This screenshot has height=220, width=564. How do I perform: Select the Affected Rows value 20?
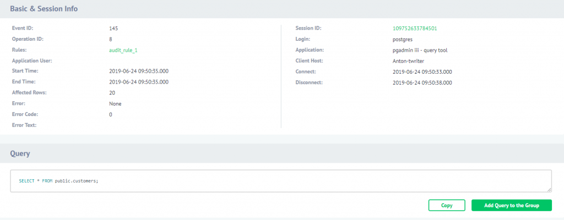coord(112,93)
